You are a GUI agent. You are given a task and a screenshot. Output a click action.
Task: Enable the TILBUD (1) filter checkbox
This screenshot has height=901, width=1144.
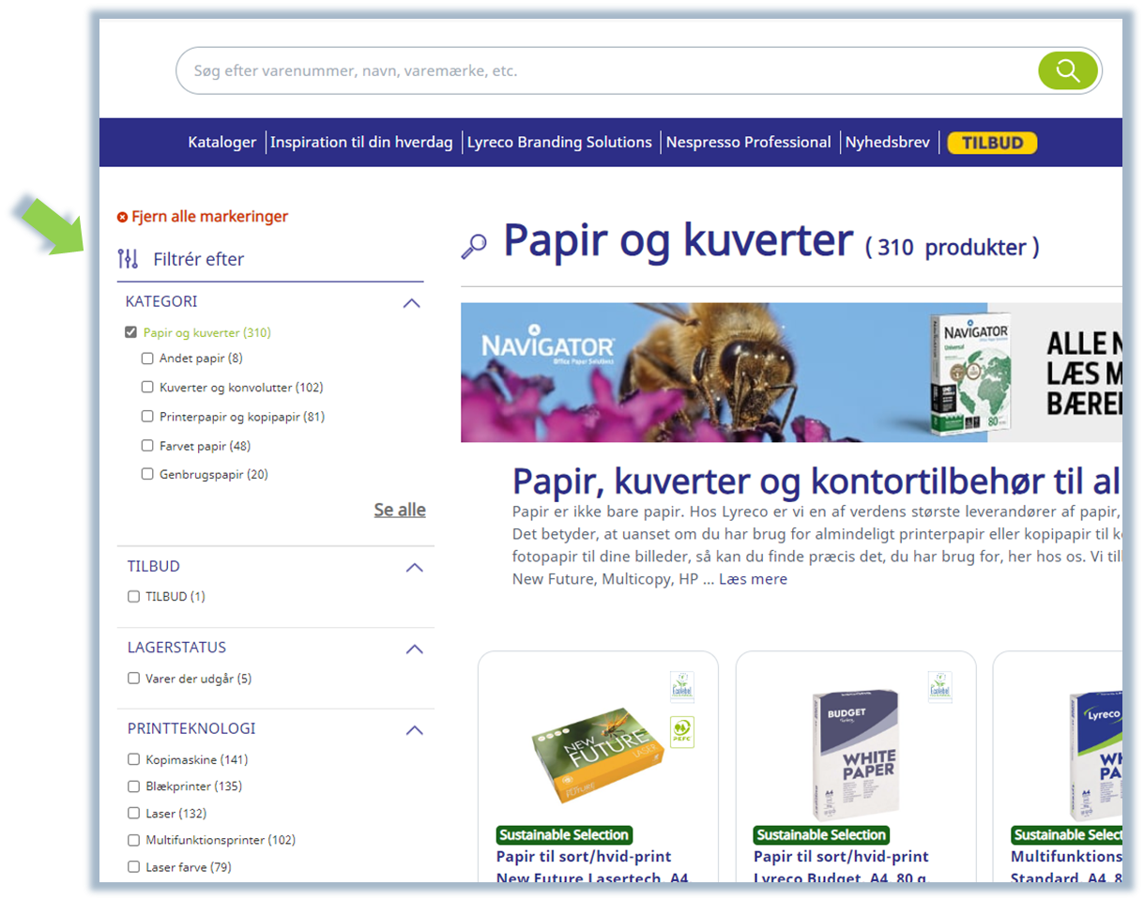point(133,596)
